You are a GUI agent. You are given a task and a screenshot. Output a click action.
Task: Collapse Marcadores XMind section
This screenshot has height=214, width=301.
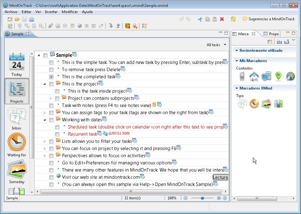coord(237,88)
